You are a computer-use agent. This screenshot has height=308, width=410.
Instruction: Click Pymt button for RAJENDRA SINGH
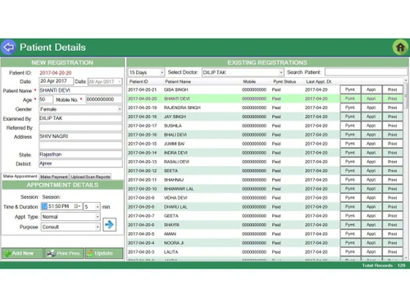coord(350,108)
